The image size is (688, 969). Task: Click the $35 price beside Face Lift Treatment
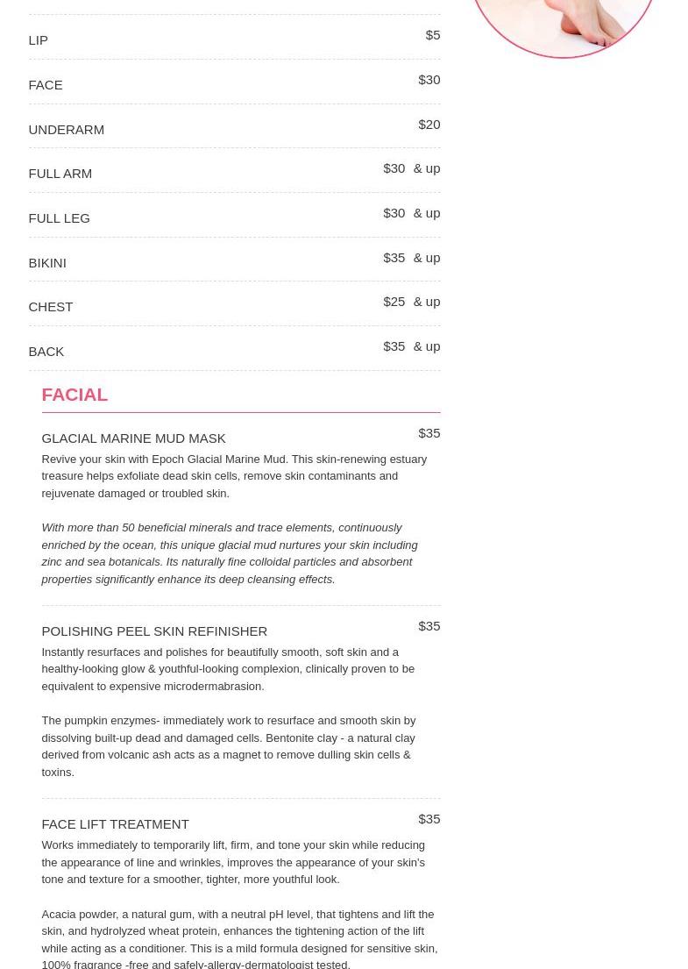(429, 819)
